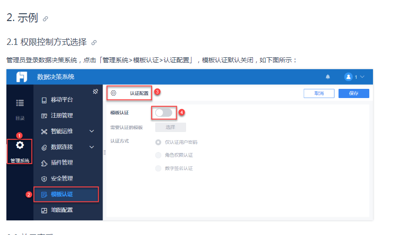Select the 模板认证 menu item
Viewport: 411px width, 235px height.
66,194
